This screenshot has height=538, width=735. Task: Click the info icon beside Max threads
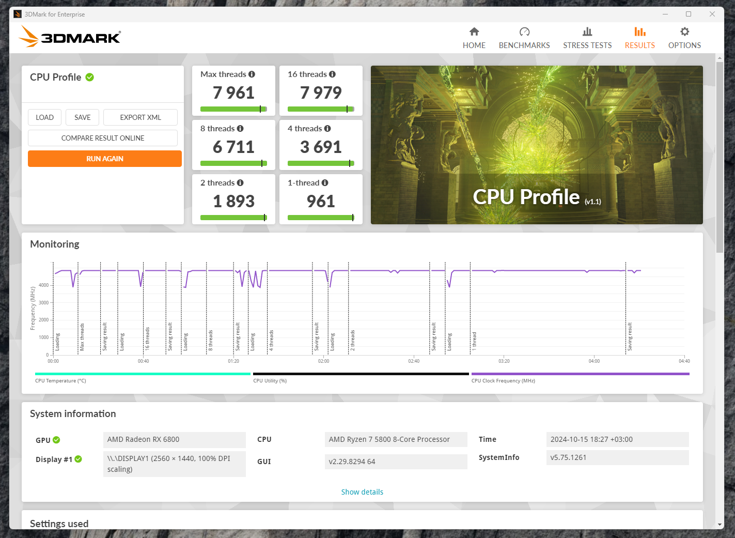(x=252, y=74)
